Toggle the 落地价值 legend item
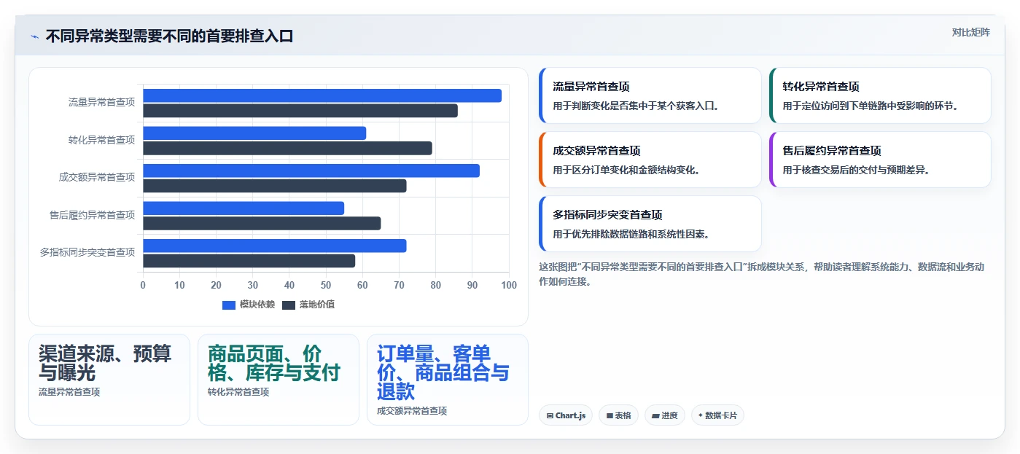This screenshot has width=1020, height=454. coord(308,305)
